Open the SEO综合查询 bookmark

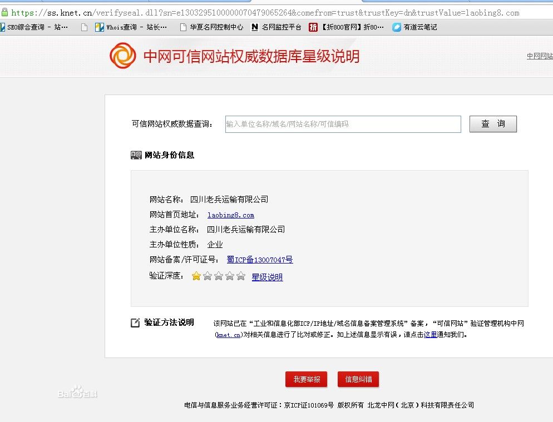coord(36,27)
